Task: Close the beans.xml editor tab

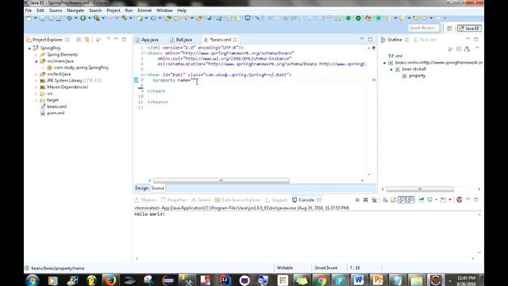Action: coord(236,40)
